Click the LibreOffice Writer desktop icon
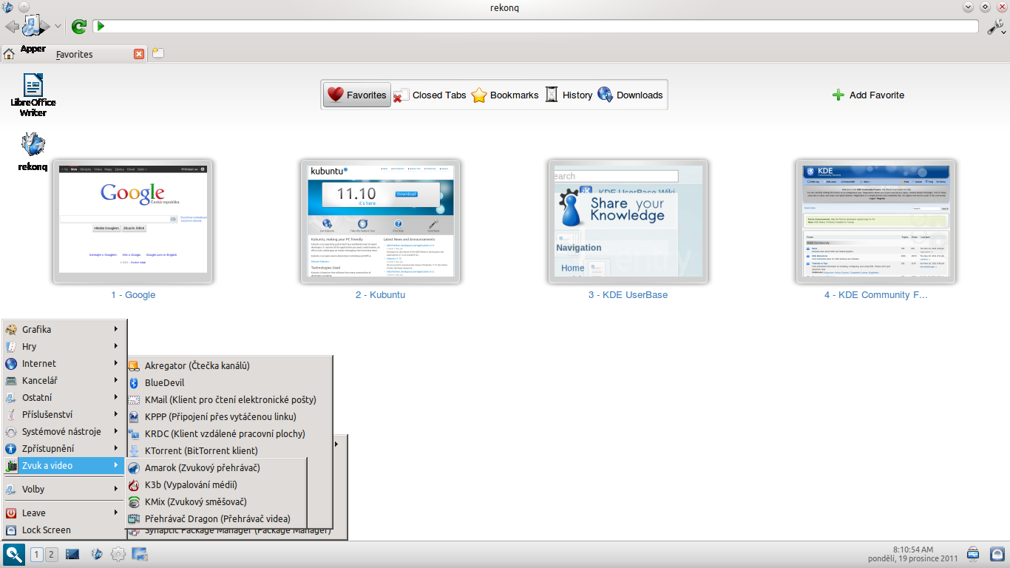 33,95
